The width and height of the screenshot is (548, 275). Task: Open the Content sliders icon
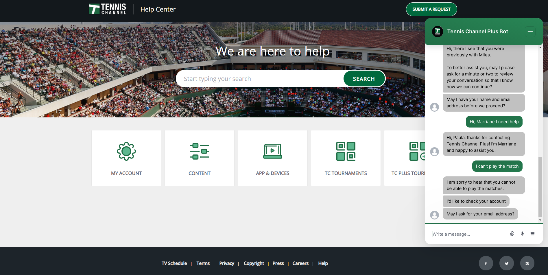click(200, 151)
